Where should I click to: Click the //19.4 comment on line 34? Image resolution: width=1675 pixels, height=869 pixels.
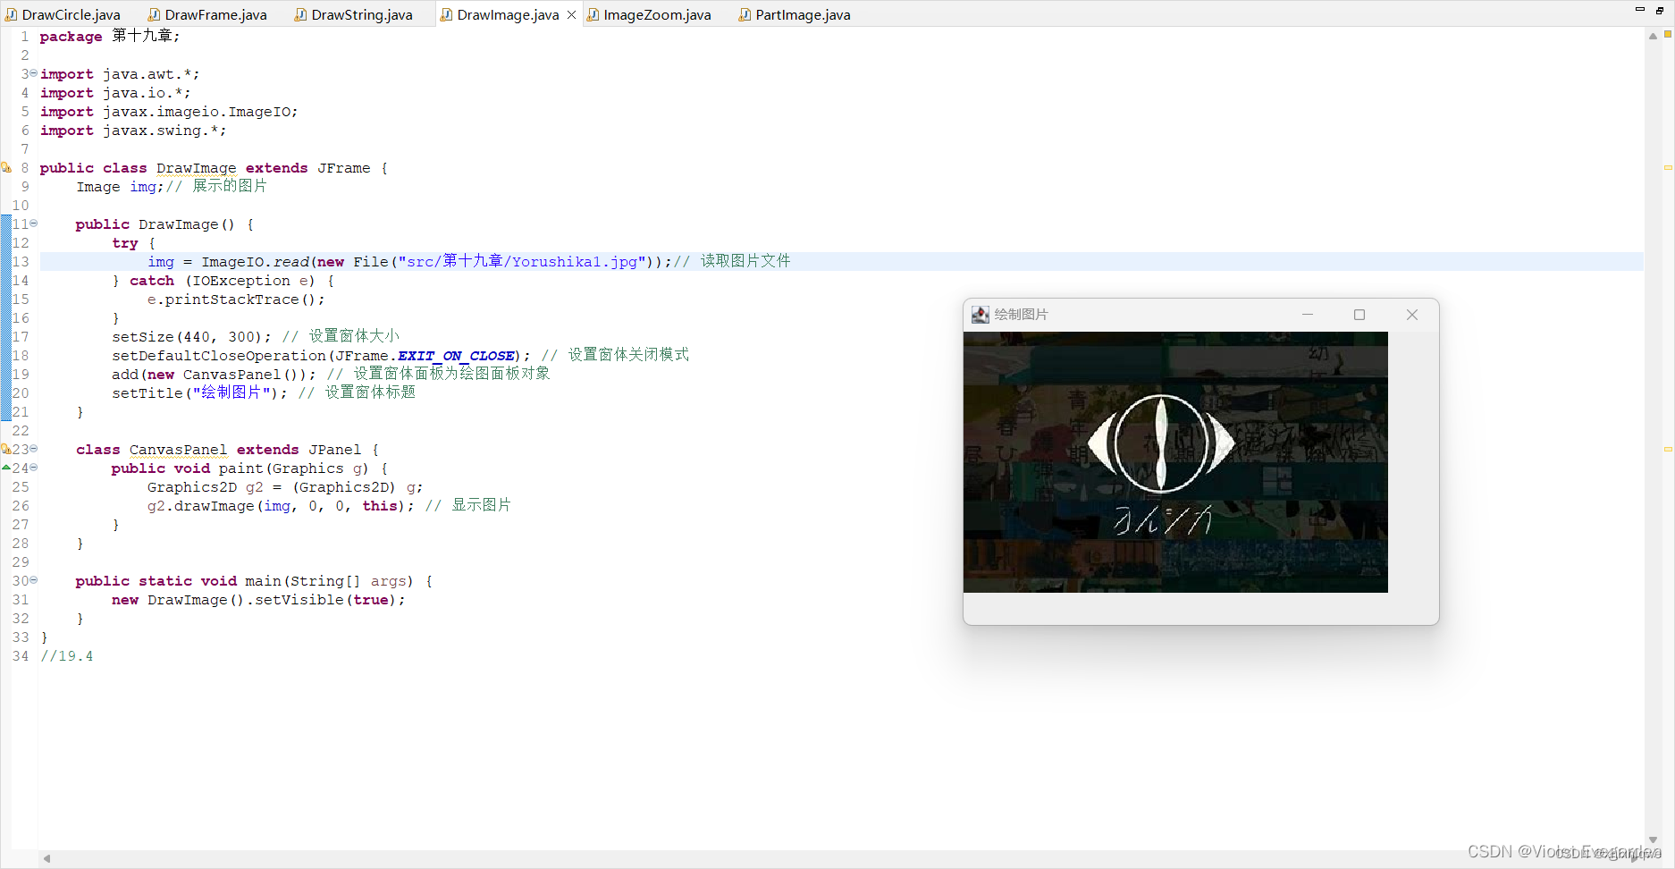pos(67,656)
